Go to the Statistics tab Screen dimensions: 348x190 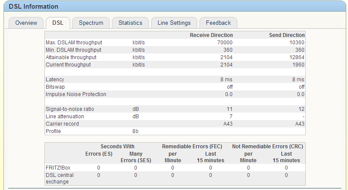coord(130,23)
